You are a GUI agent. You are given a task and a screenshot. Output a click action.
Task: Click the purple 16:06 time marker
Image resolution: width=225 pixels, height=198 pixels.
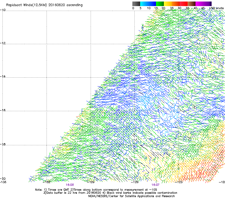coord(70,185)
